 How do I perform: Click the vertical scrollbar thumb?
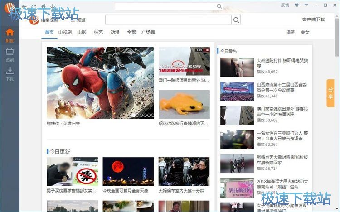coord(337,37)
